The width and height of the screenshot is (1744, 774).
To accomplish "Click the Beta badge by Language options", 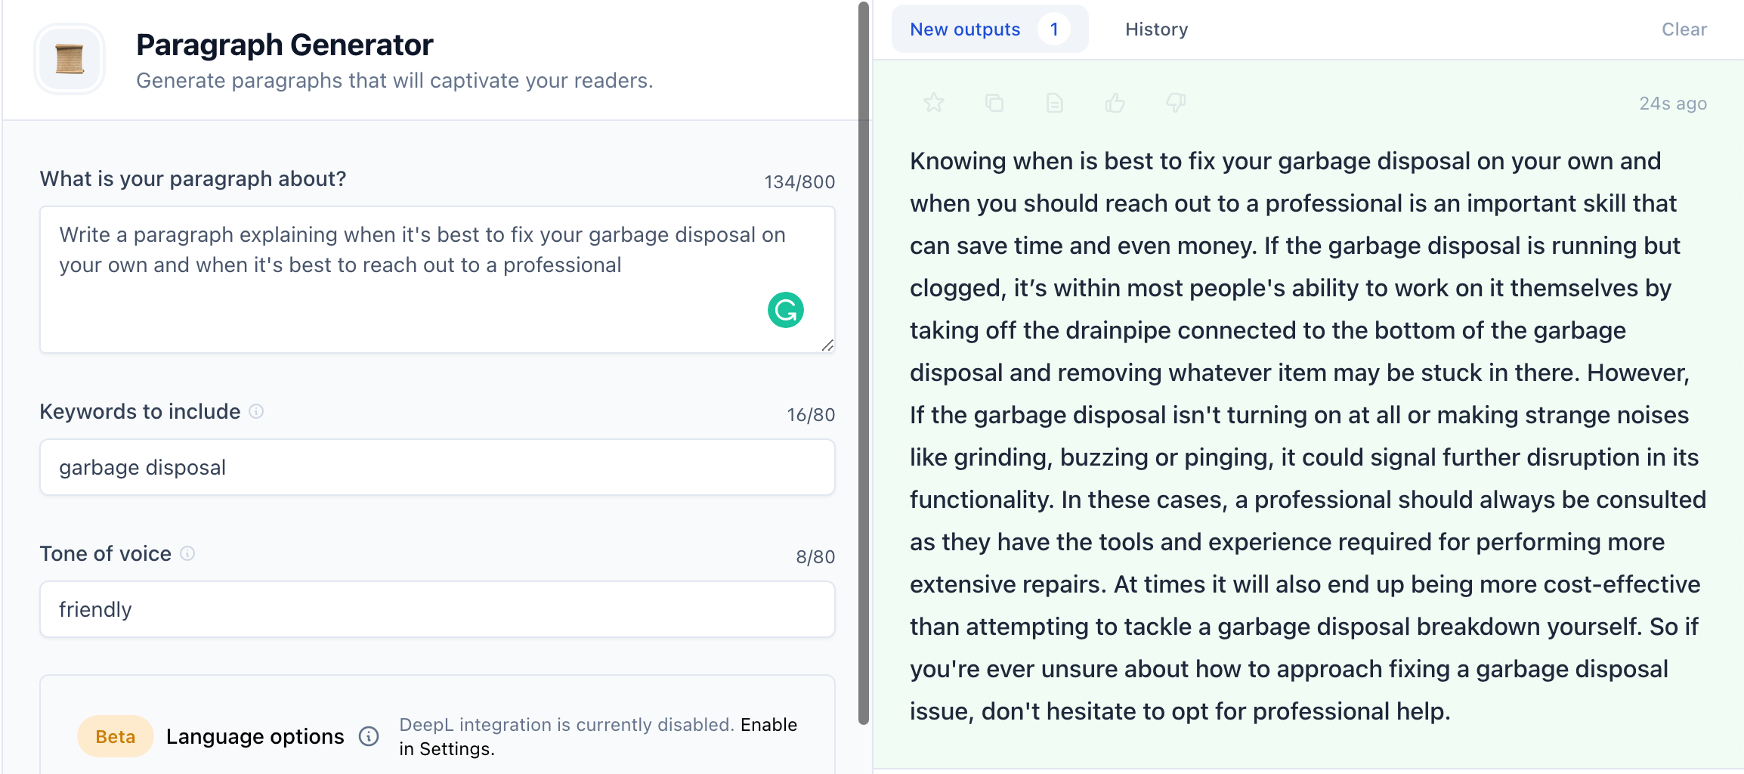I will [x=116, y=736].
